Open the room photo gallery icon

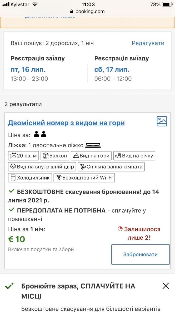162,121
